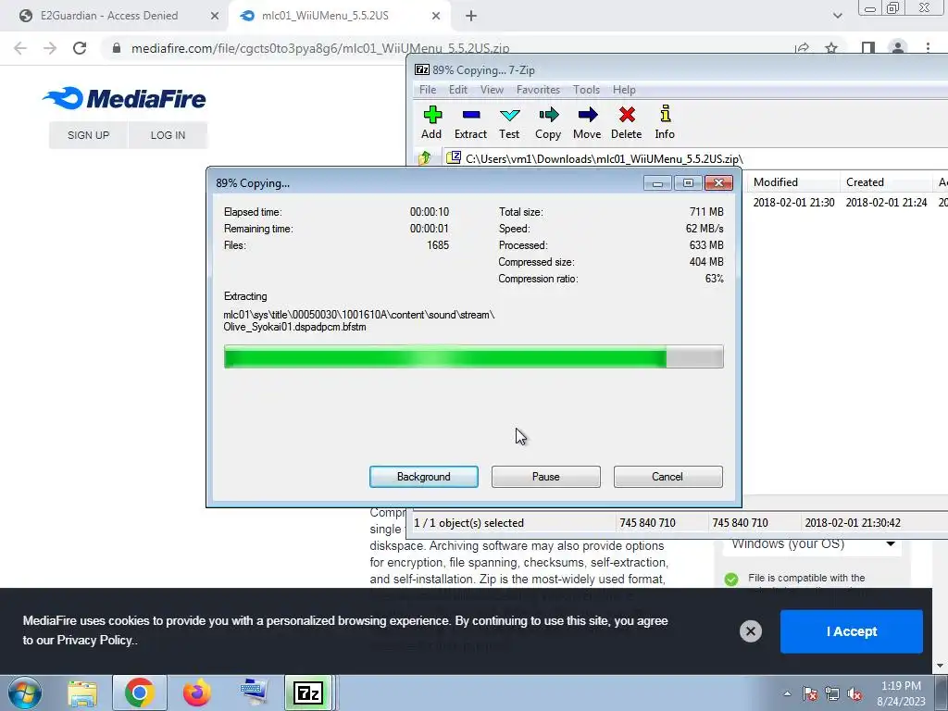Go back in Chrome
This screenshot has height=711, width=948.
(20, 48)
